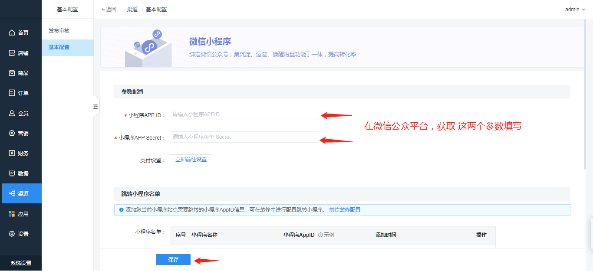
Task: Click 立即前往设置 payment button
Action: pyautogui.click(x=191, y=160)
